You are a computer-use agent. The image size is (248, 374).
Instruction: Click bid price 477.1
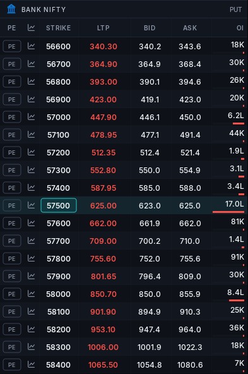(x=150, y=135)
